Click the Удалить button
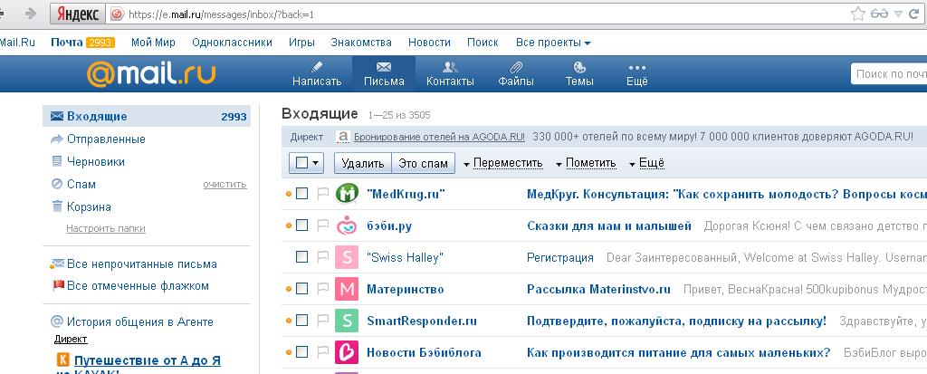927x374 pixels. pyautogui.click(x=363, y=163)
